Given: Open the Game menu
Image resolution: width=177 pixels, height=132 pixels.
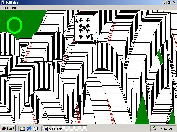Looking at the screenshot, I should pos(5,8).
